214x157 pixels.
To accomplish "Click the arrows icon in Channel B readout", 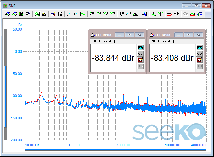I will 200,66.
